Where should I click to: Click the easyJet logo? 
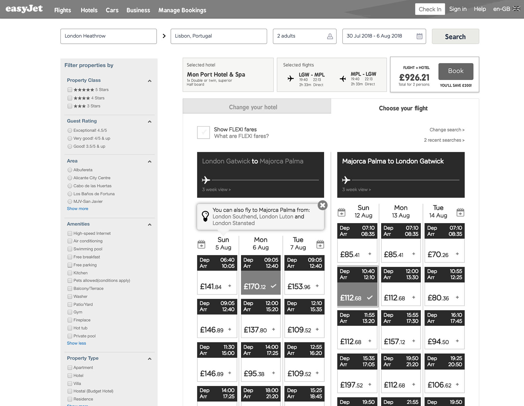point(24,9)
